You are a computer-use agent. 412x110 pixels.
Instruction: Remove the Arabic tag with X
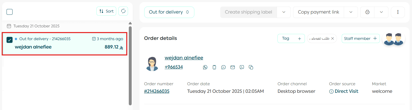tap(333, 39)
